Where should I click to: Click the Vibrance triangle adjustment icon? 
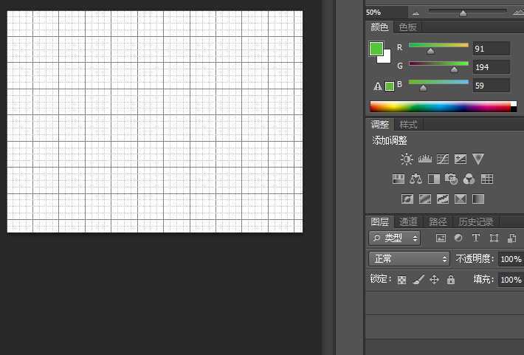coord(478,159)
